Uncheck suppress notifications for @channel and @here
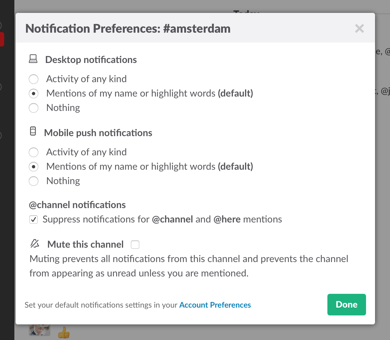Viewport: 390px width, 340px height. tap(34, 219)
